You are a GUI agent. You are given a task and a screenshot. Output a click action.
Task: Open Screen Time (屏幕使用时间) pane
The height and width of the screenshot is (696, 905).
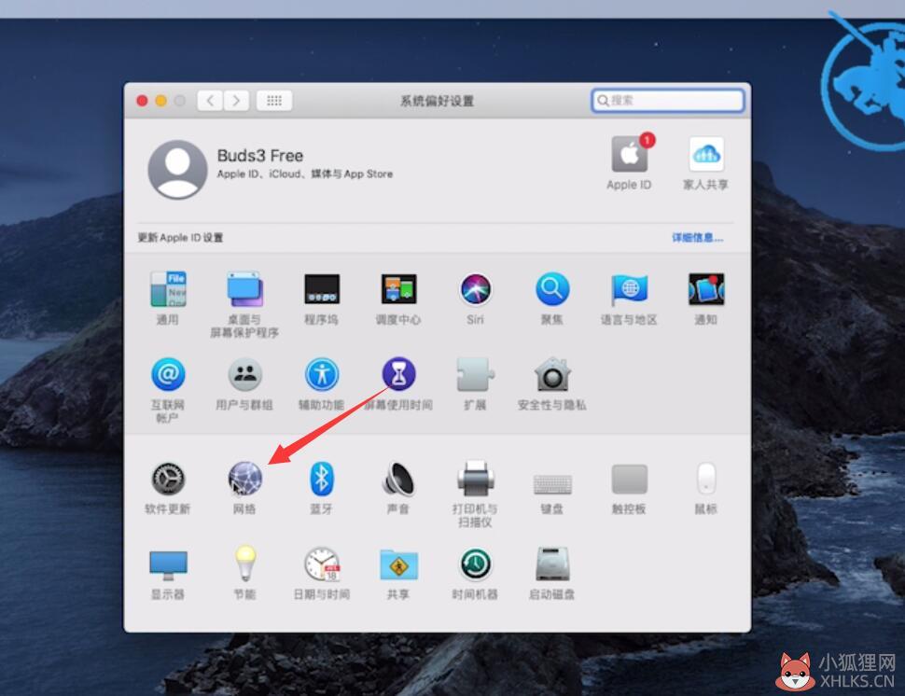(x=398, y=374)
